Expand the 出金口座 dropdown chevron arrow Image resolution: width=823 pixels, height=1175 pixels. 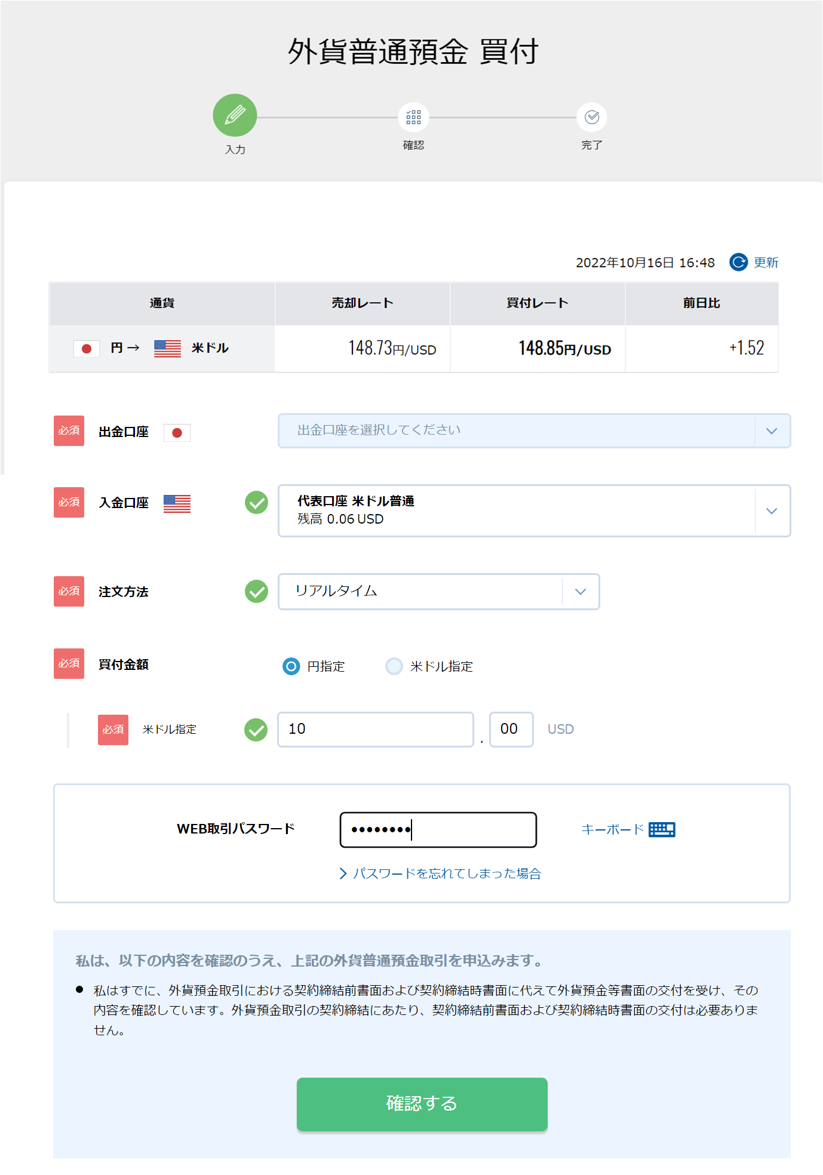[772, 430]
